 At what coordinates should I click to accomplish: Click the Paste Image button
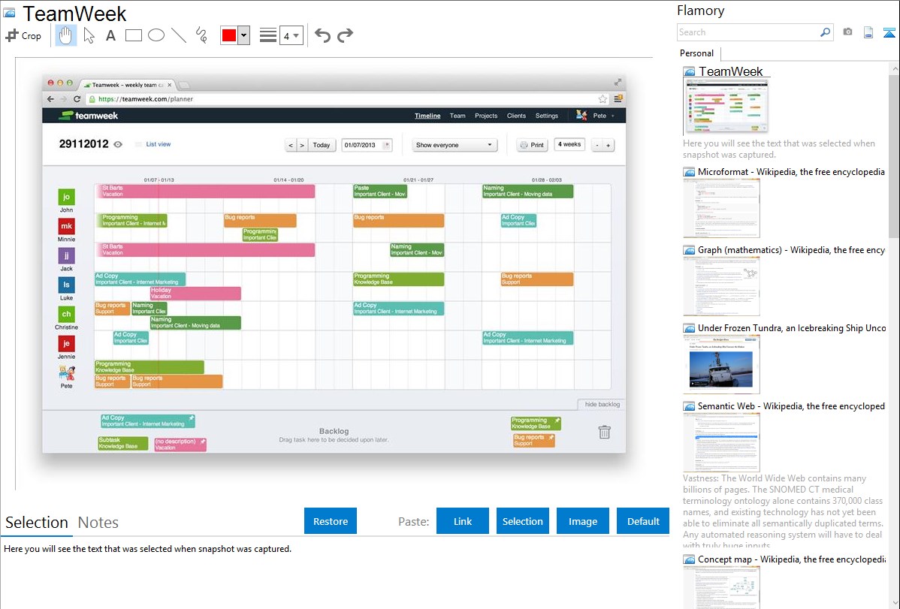[x=582, y=521]
